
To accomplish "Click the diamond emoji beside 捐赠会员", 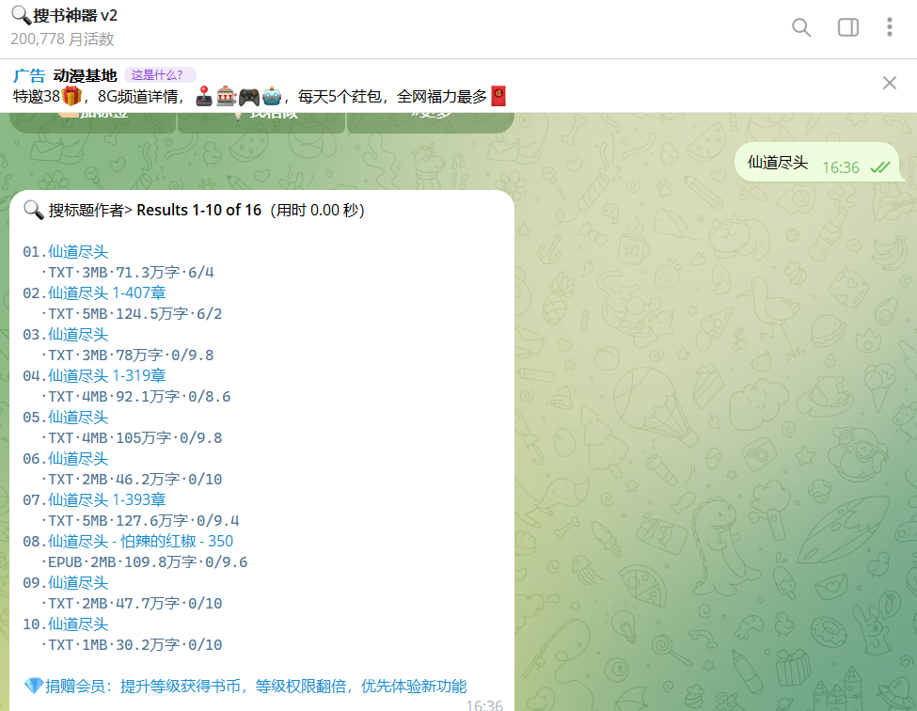I will tap(33, 686).
